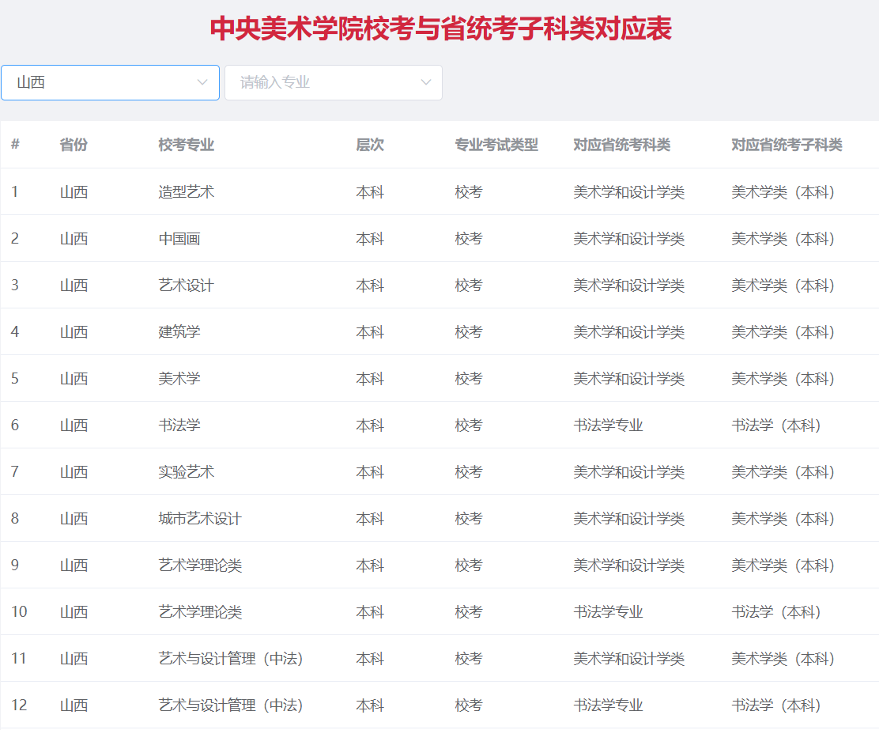Click row number 12 in the table
The height and width of the screenshot is (730, 879).
(18, 704)
